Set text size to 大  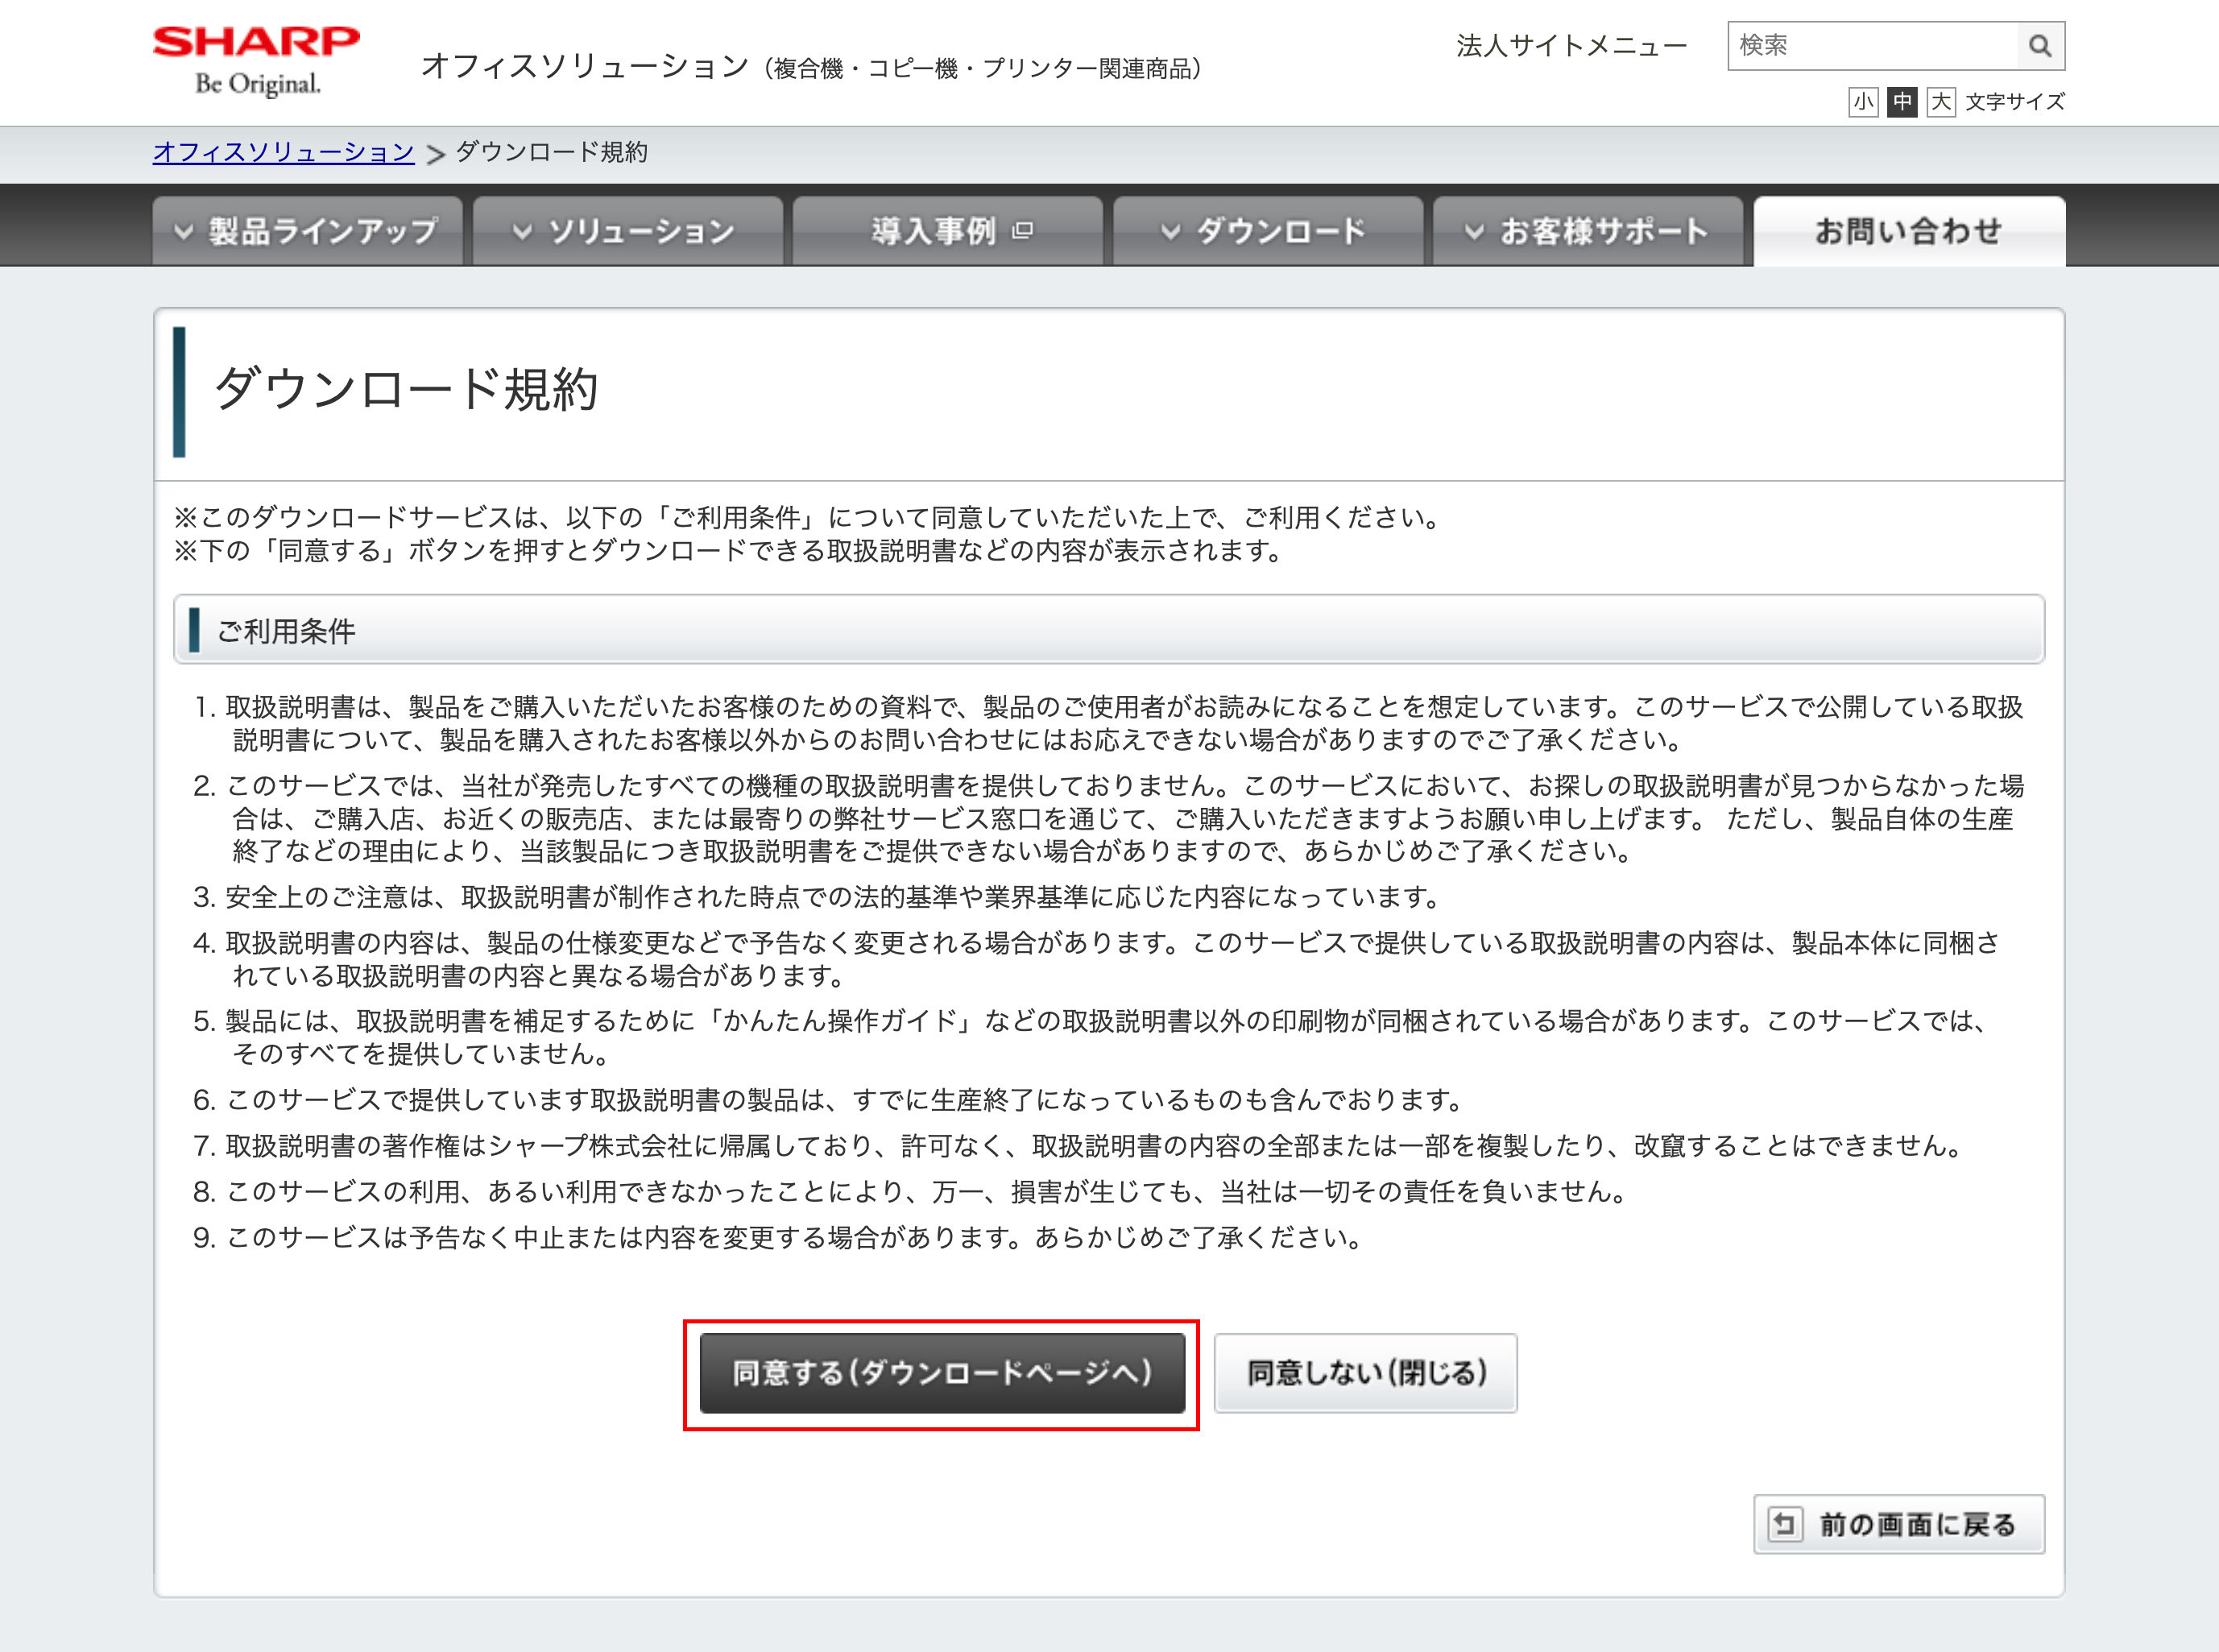point(1941,102)
